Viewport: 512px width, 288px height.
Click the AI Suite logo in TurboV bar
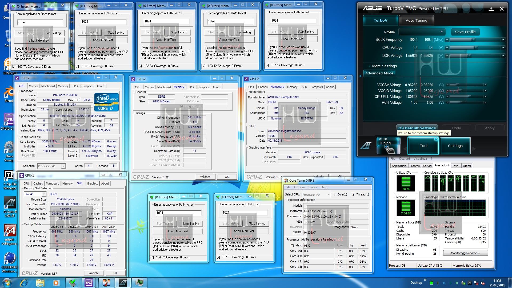point(366,146)
